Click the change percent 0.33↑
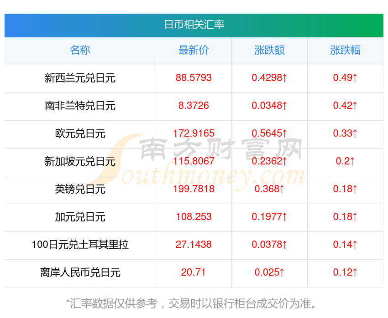Image resolution: width=388 pixels, height=318 pixels. 345,133
